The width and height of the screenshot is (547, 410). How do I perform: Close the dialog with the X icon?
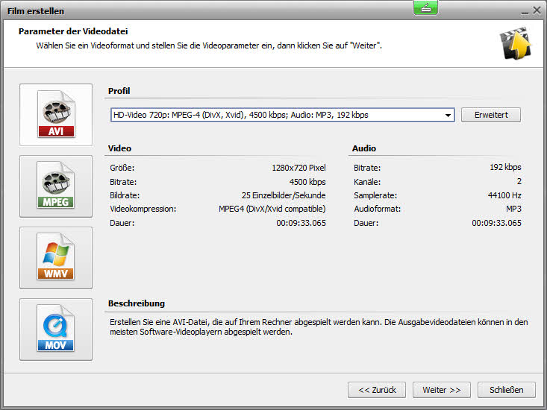[x=536, y=10]
